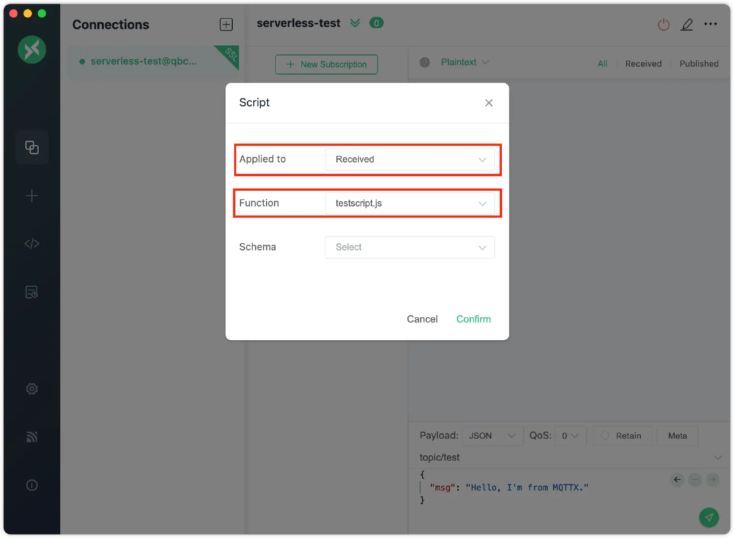The height and width of the screenshot is (538, 734).
Task: Open the About info icon
Action: tap(32, 485)
